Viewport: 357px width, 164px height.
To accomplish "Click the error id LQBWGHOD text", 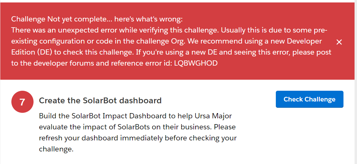I will pos(196,63).
